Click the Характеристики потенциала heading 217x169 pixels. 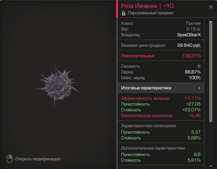pos(148,126)
